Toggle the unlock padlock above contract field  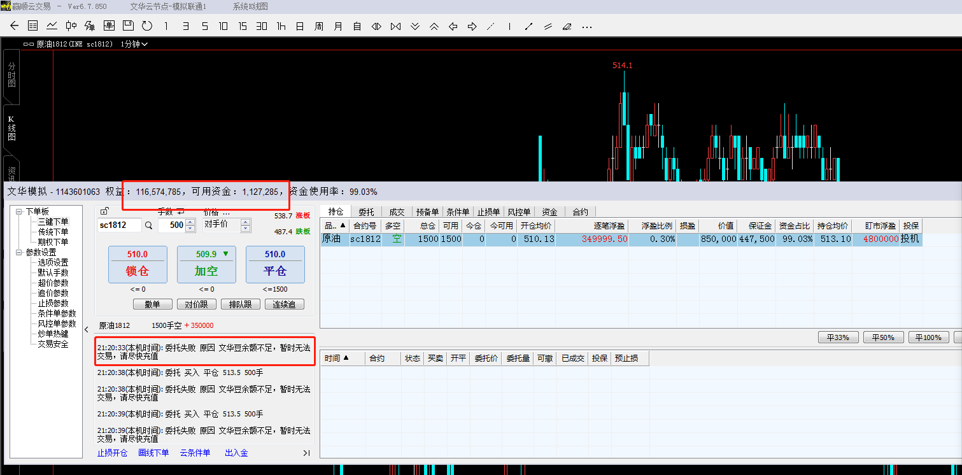tap(104, 211)
